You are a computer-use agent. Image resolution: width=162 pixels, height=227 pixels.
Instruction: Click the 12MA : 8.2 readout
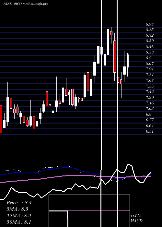pyautogui.click(x=19, y=216)
